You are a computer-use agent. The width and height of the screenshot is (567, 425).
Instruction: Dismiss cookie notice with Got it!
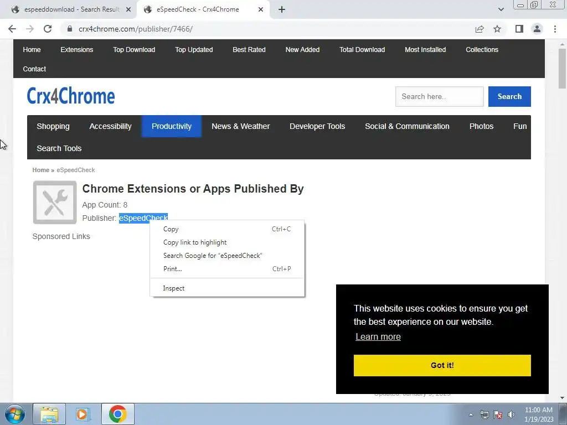(x=442, y=365)
